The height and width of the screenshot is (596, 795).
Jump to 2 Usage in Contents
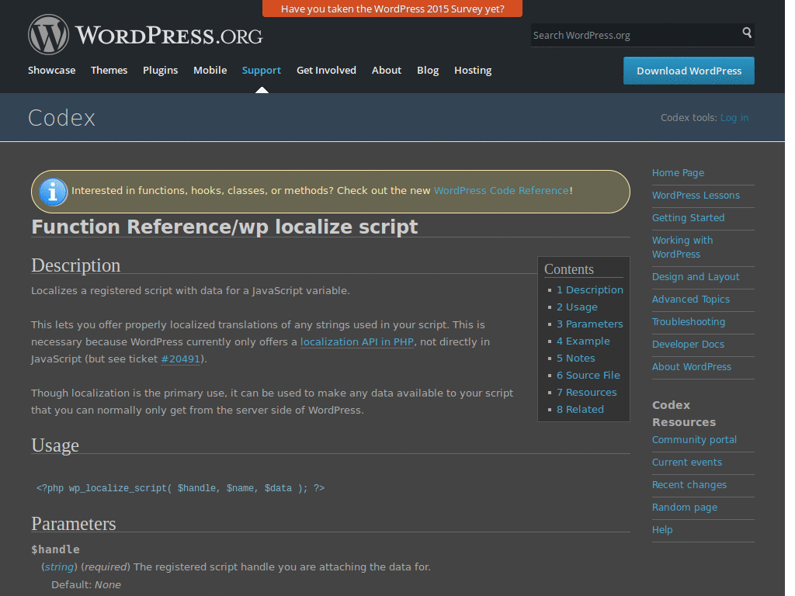click(577, 307)
